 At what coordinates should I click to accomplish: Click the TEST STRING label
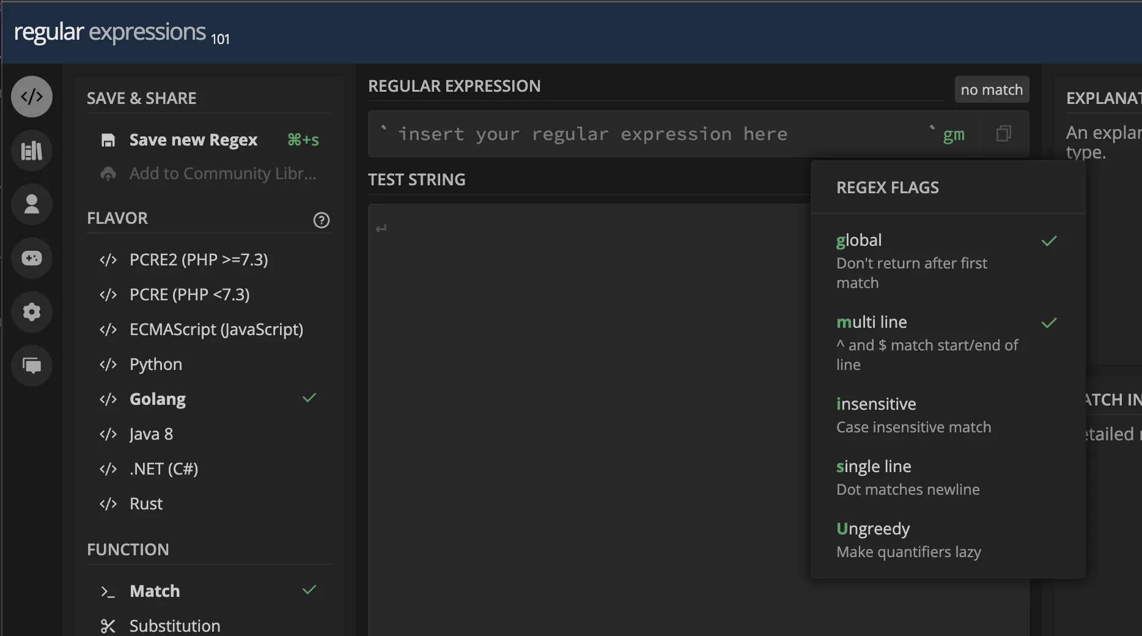[x=417, y=180]
